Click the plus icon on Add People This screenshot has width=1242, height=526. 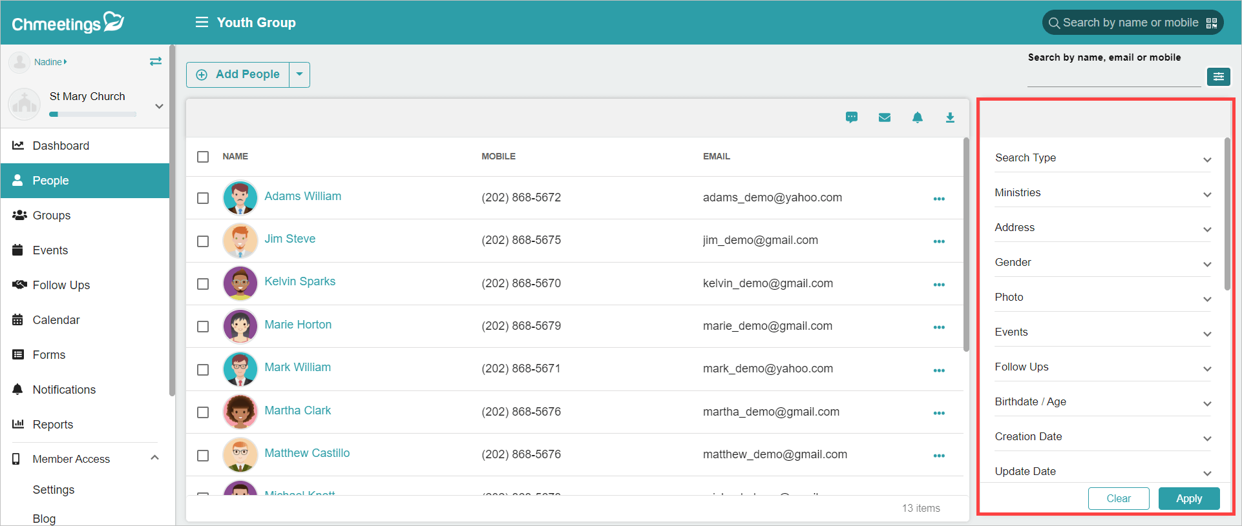(x=202, y=75)
